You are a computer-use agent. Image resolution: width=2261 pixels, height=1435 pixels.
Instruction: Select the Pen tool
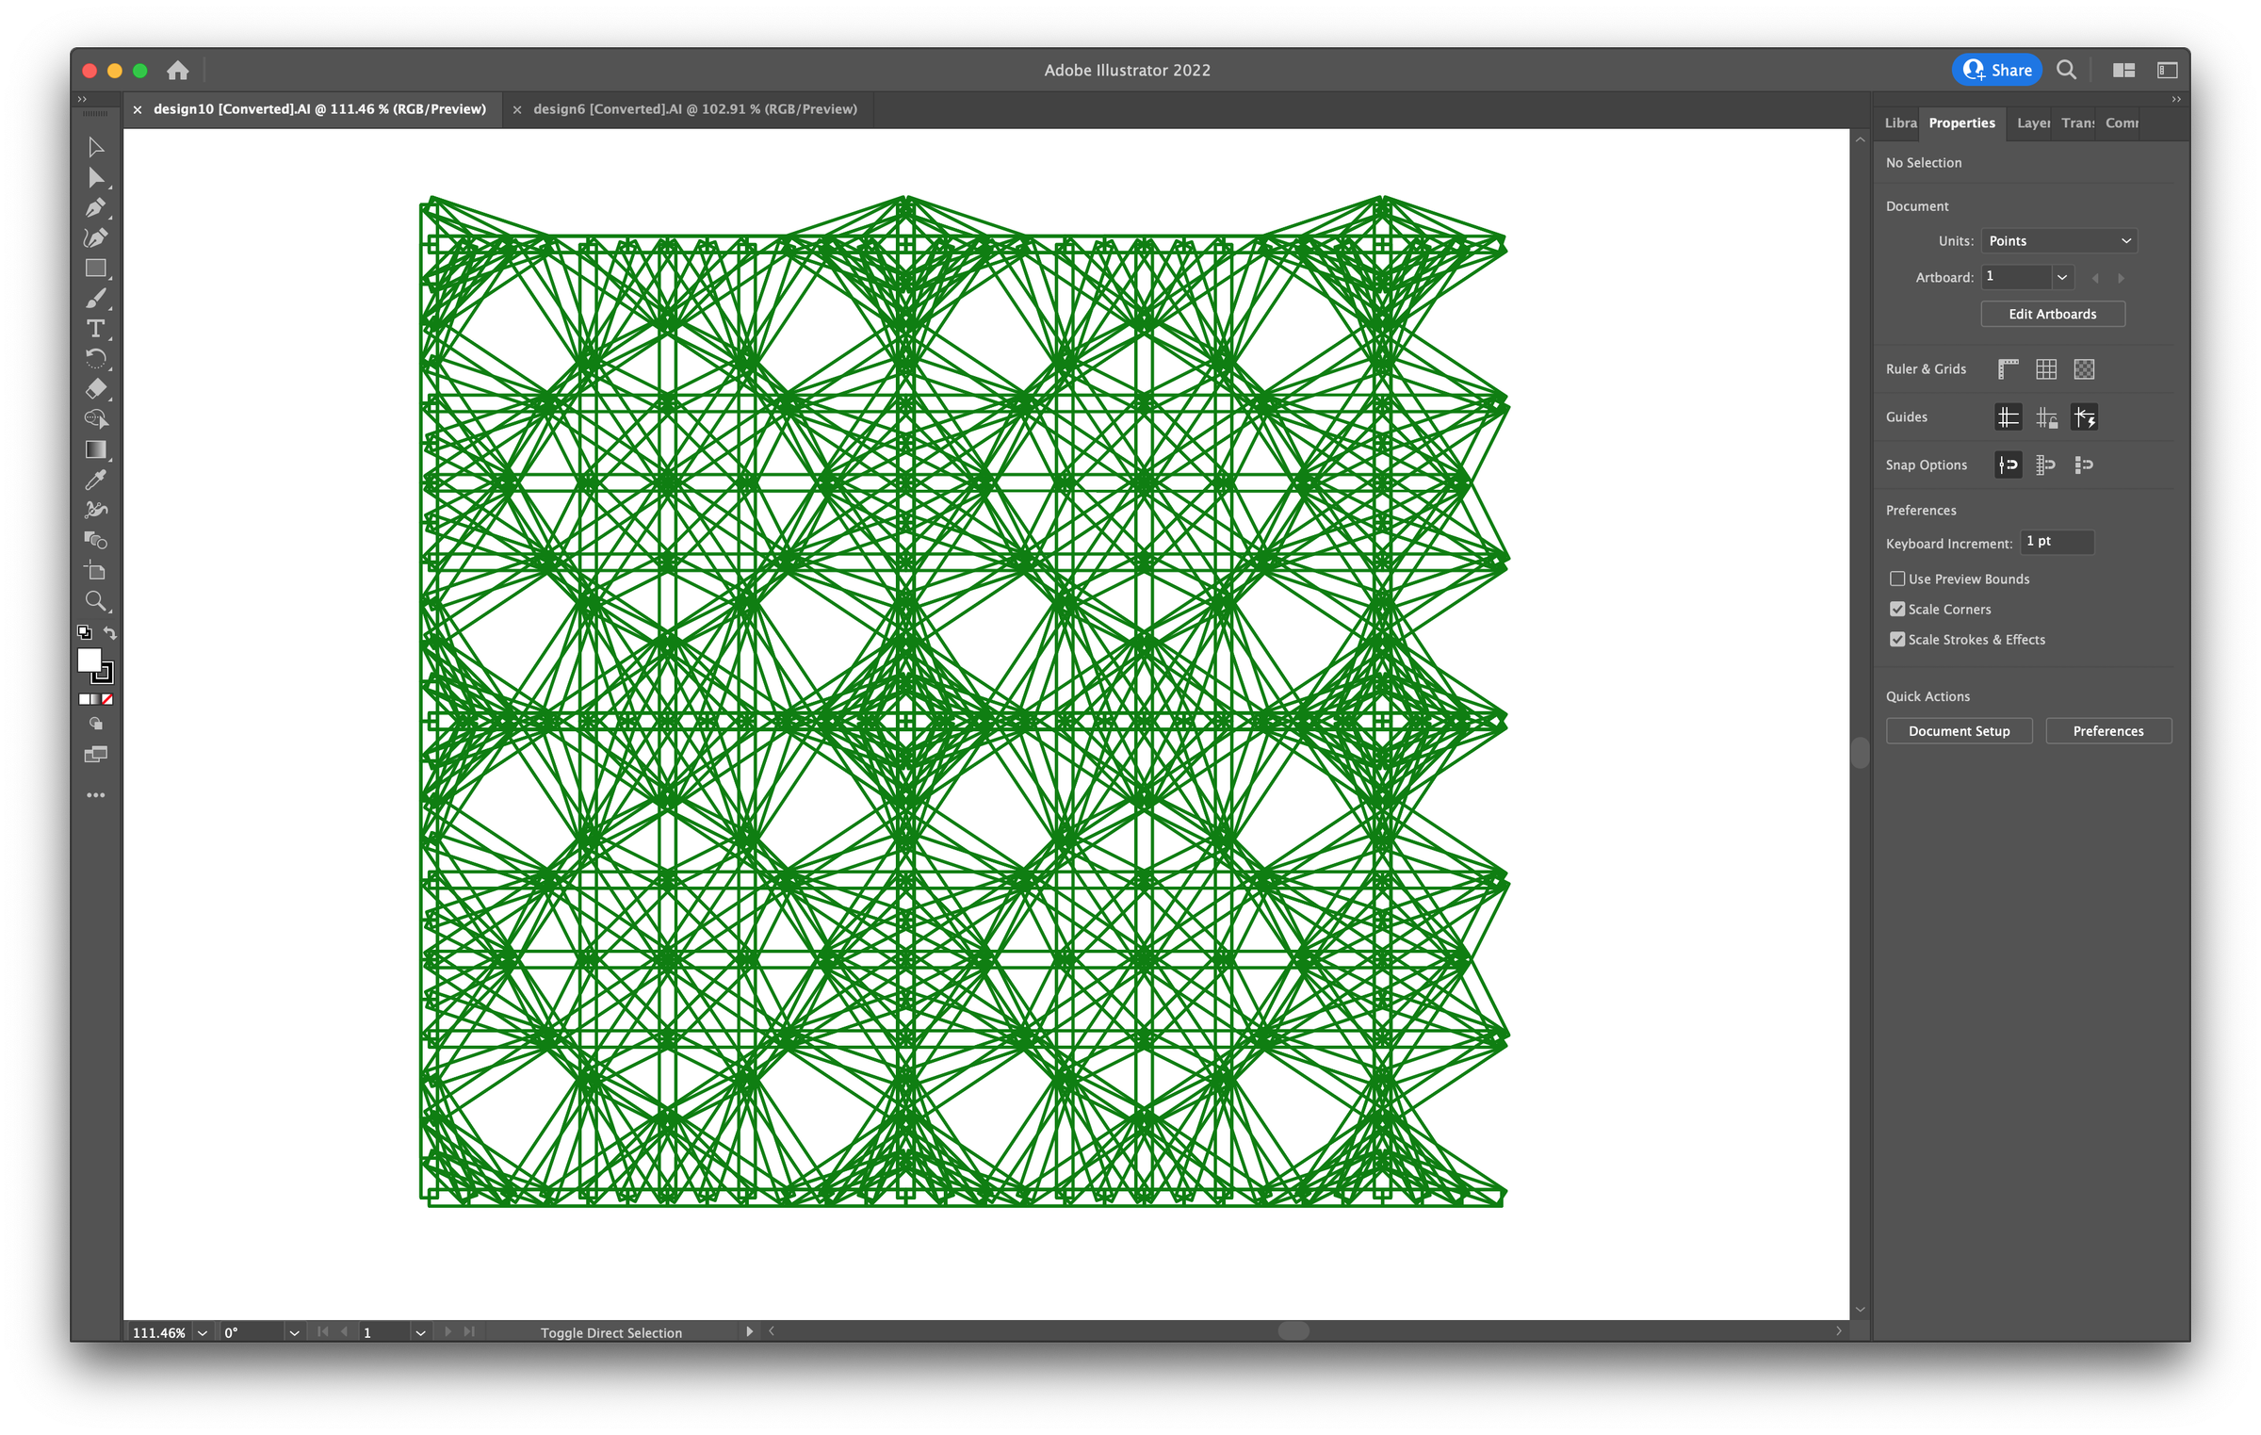point(97,208)
